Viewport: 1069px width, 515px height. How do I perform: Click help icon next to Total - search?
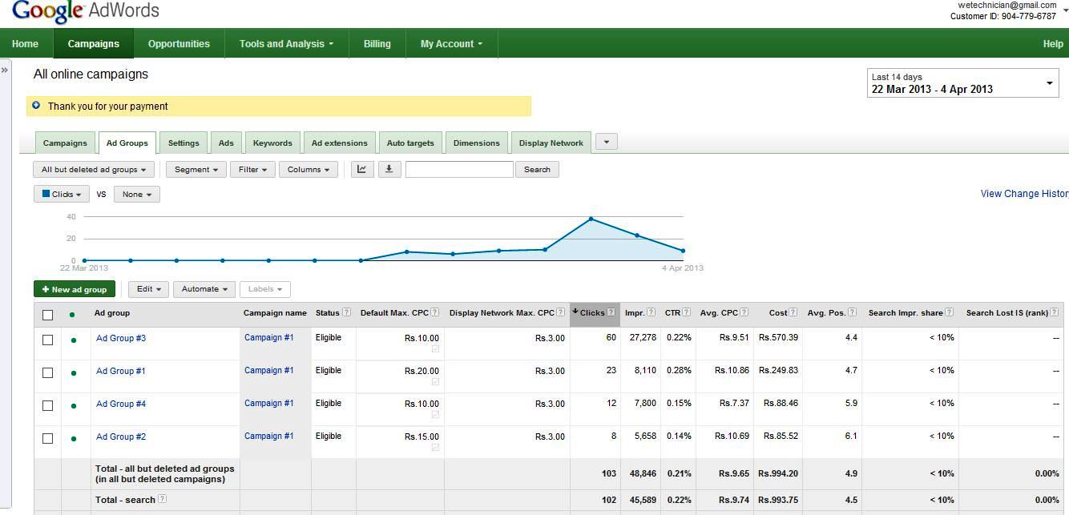pyautogui.click(x=163, y=499)
